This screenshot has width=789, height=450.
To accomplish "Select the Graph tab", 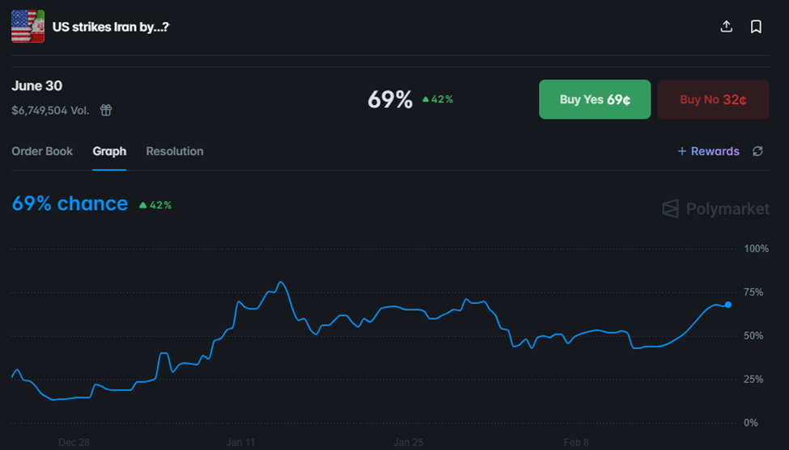I will tap(109, 151).
